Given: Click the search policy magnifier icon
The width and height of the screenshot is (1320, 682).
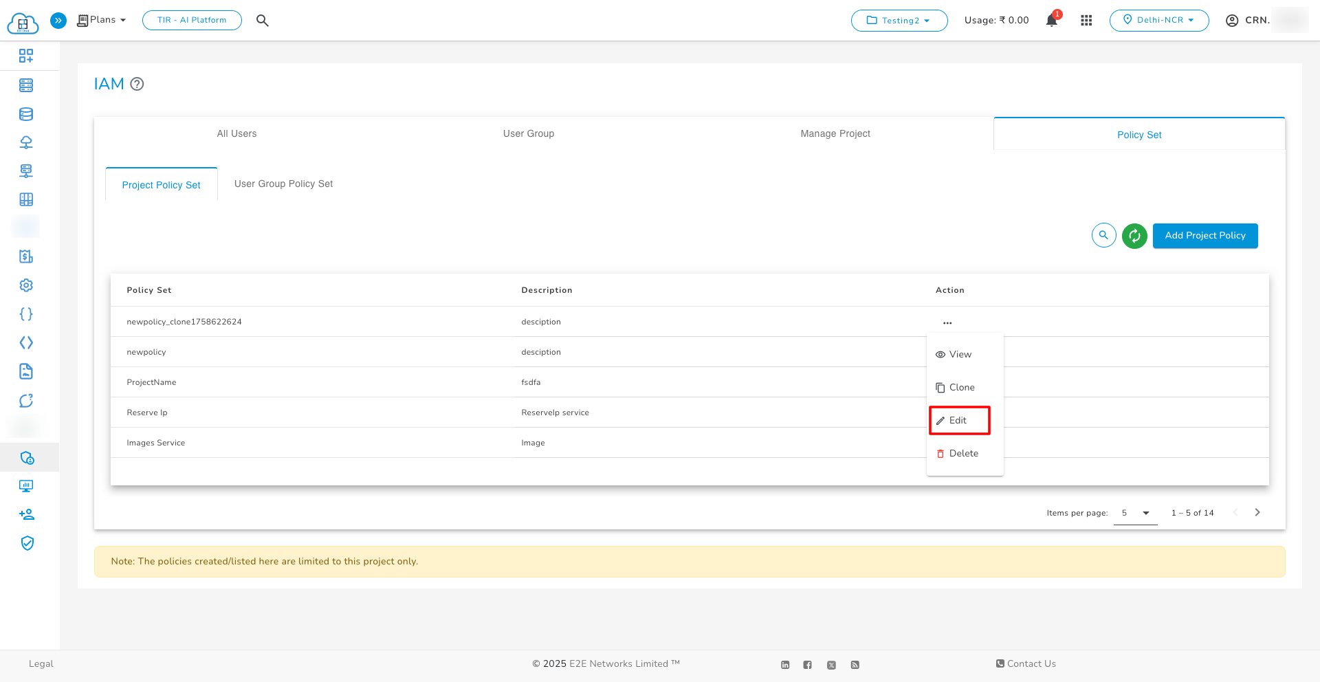Looking at the screenshot, I should click(1103, 236).
